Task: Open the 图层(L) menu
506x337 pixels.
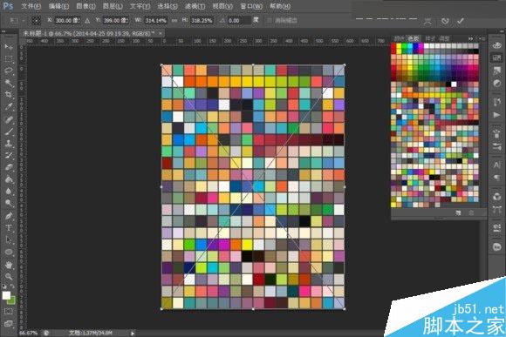Action: coord(113,6)
